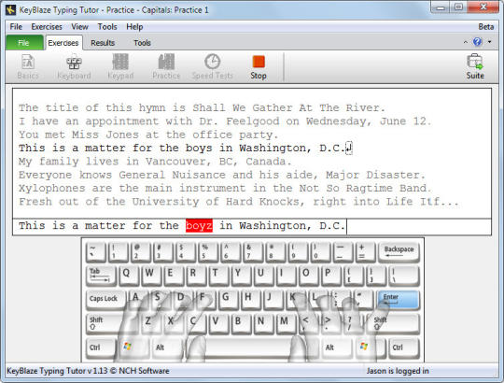Image resolution: width=504 pixels, height=383 pixels.
Task: Click the line 'You met Miss Jones'
Action: click(148, 135)
